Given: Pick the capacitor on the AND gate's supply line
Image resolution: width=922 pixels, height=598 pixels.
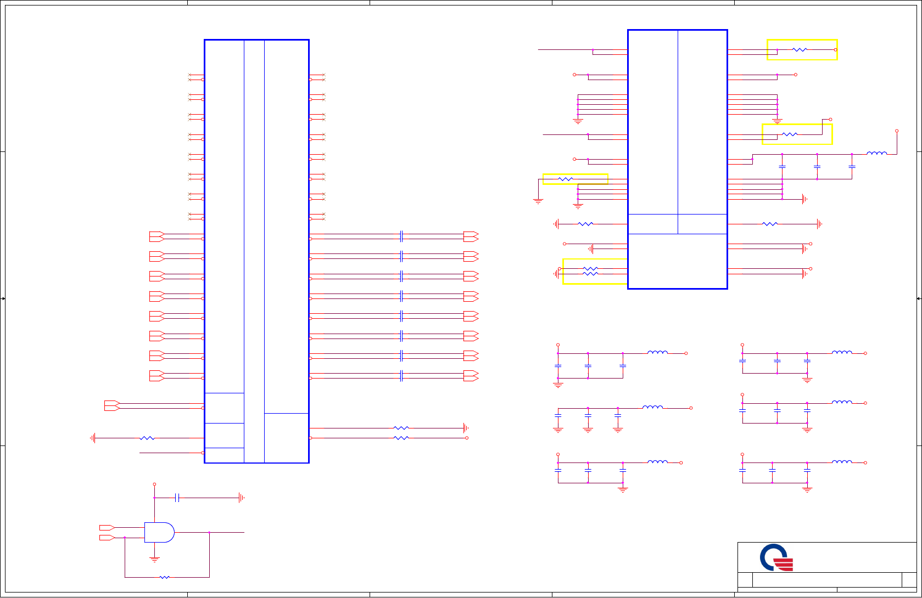Looking at the screenshot, I should (x=177, y=498).
